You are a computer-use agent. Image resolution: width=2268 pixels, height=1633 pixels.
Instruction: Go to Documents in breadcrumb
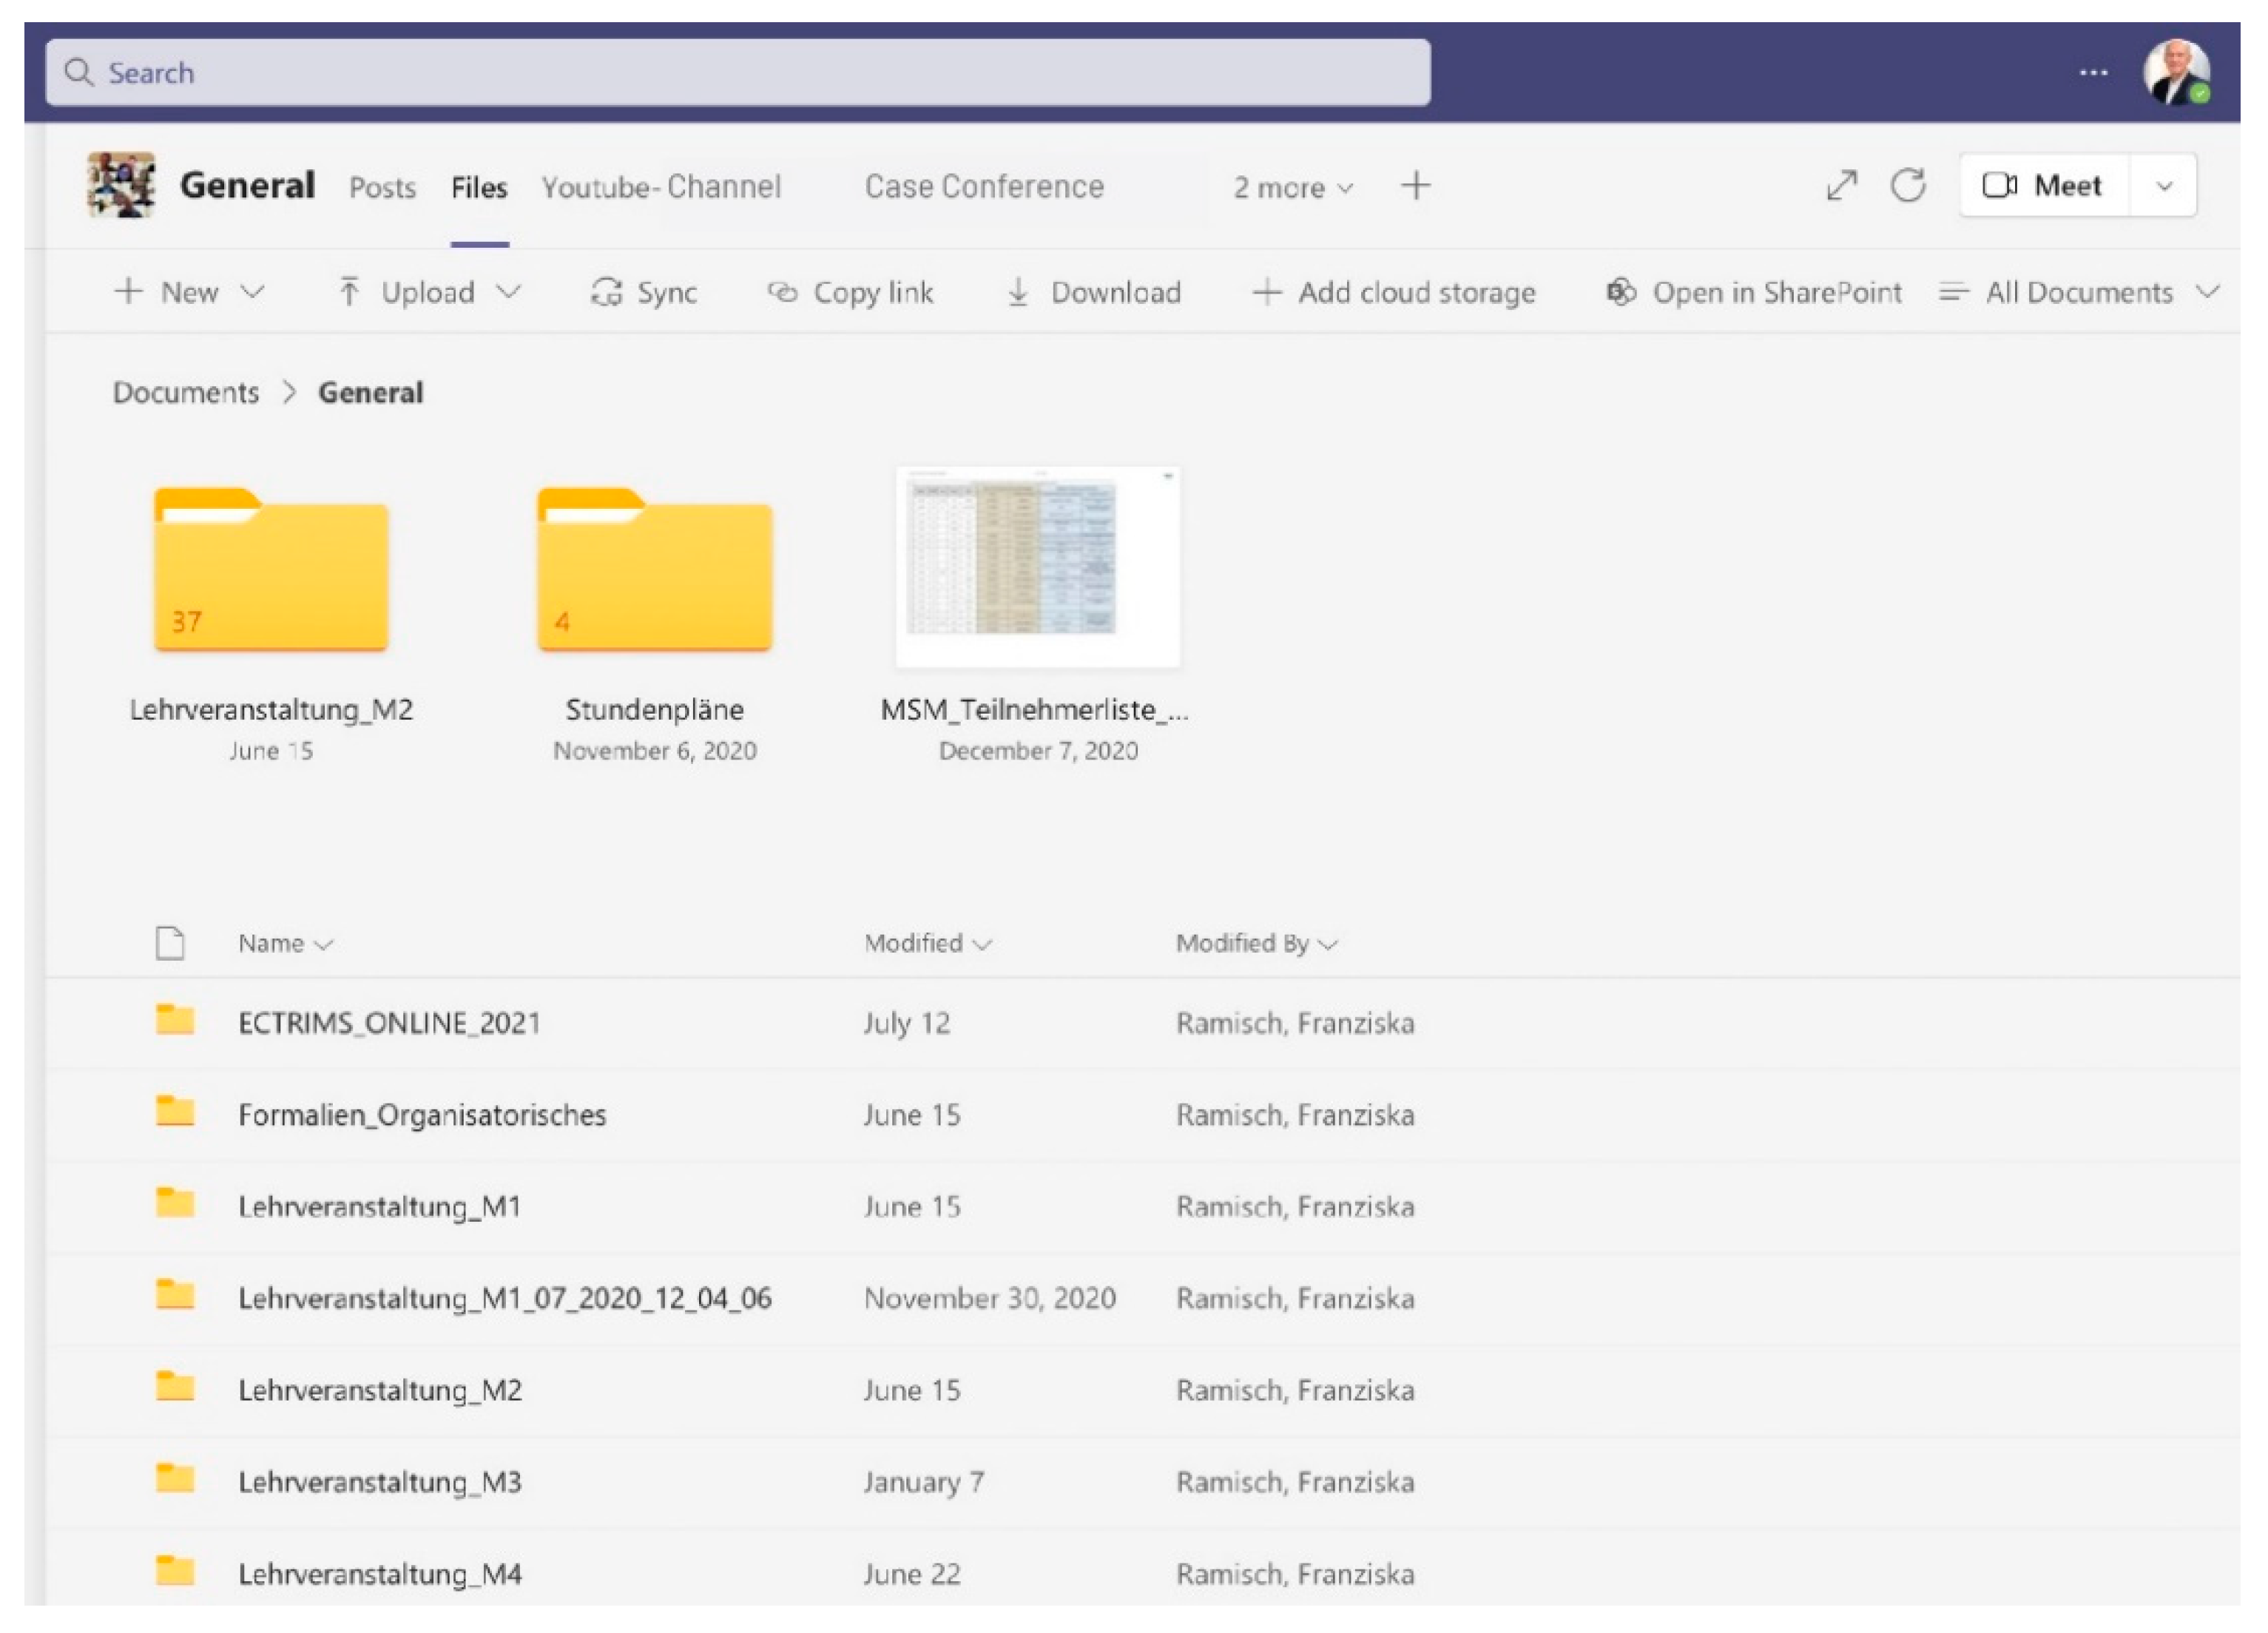point(186,392)
